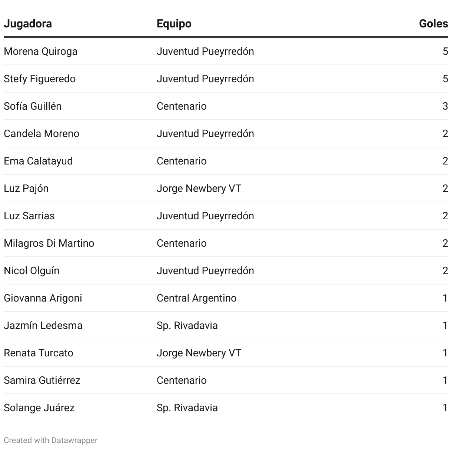The height and width of the screenshot is (449, 452).
Task: Click on Candela Moreno's name
Action: [x=41, y=133]
